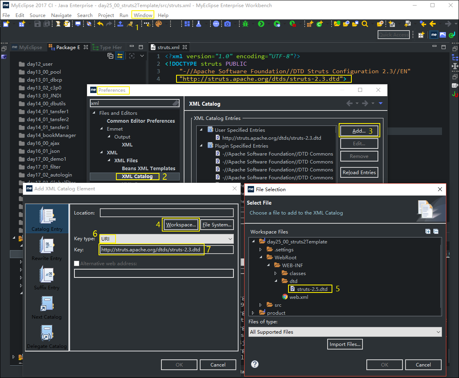The height and width of the screenshot is (378, 459).
Task: Click the Forward navigation arrow icon
Action: click(448, 24)
